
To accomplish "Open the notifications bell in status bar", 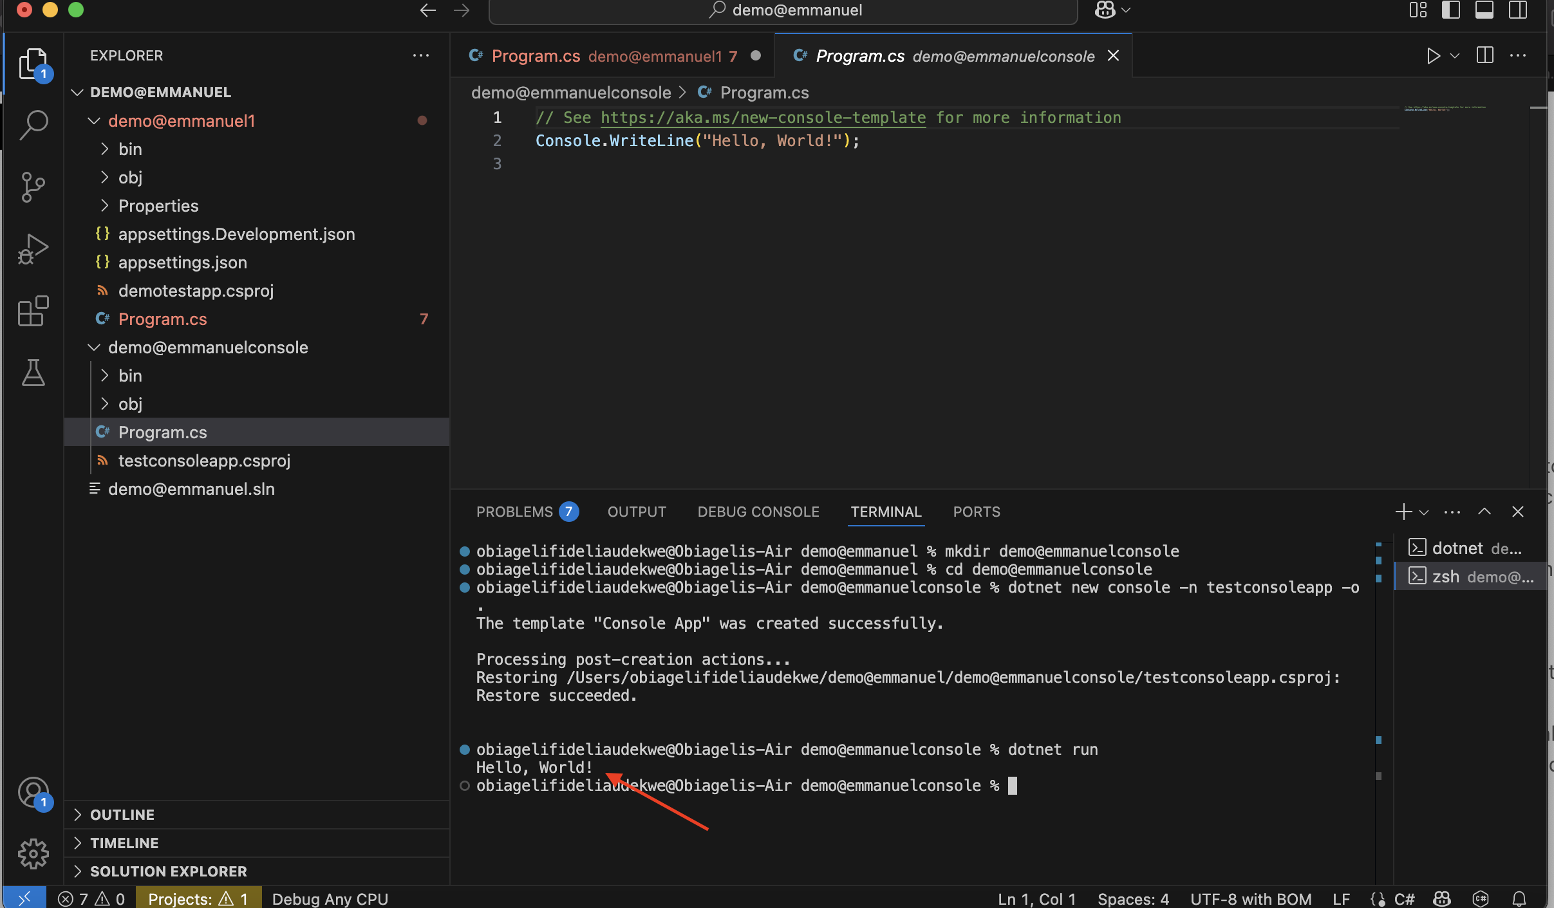I will click(x=1519, y=899).
